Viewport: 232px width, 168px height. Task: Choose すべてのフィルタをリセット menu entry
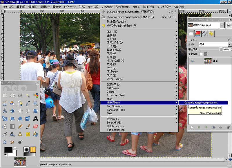click(139, 26)
